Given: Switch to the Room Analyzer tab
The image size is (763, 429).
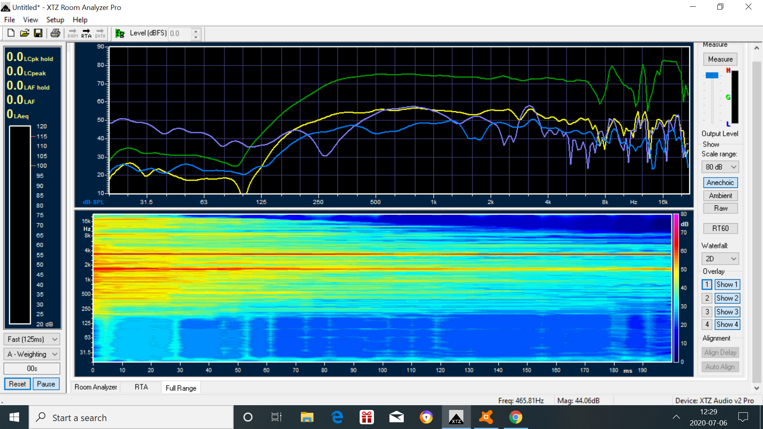Looking at the screenshot, I should (96, 387).
